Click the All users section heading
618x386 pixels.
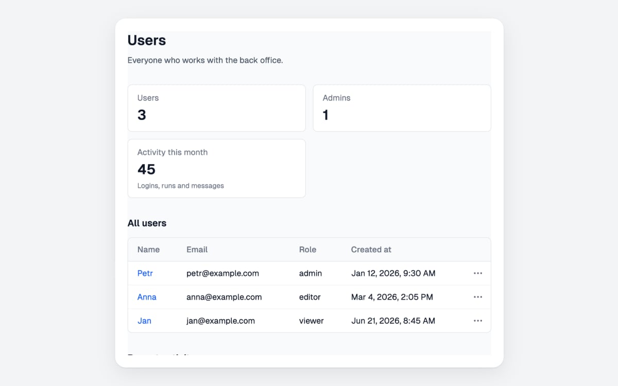tap(147, 223)
